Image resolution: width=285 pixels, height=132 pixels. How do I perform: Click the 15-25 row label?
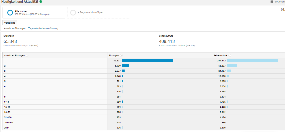tap(7, 107)
